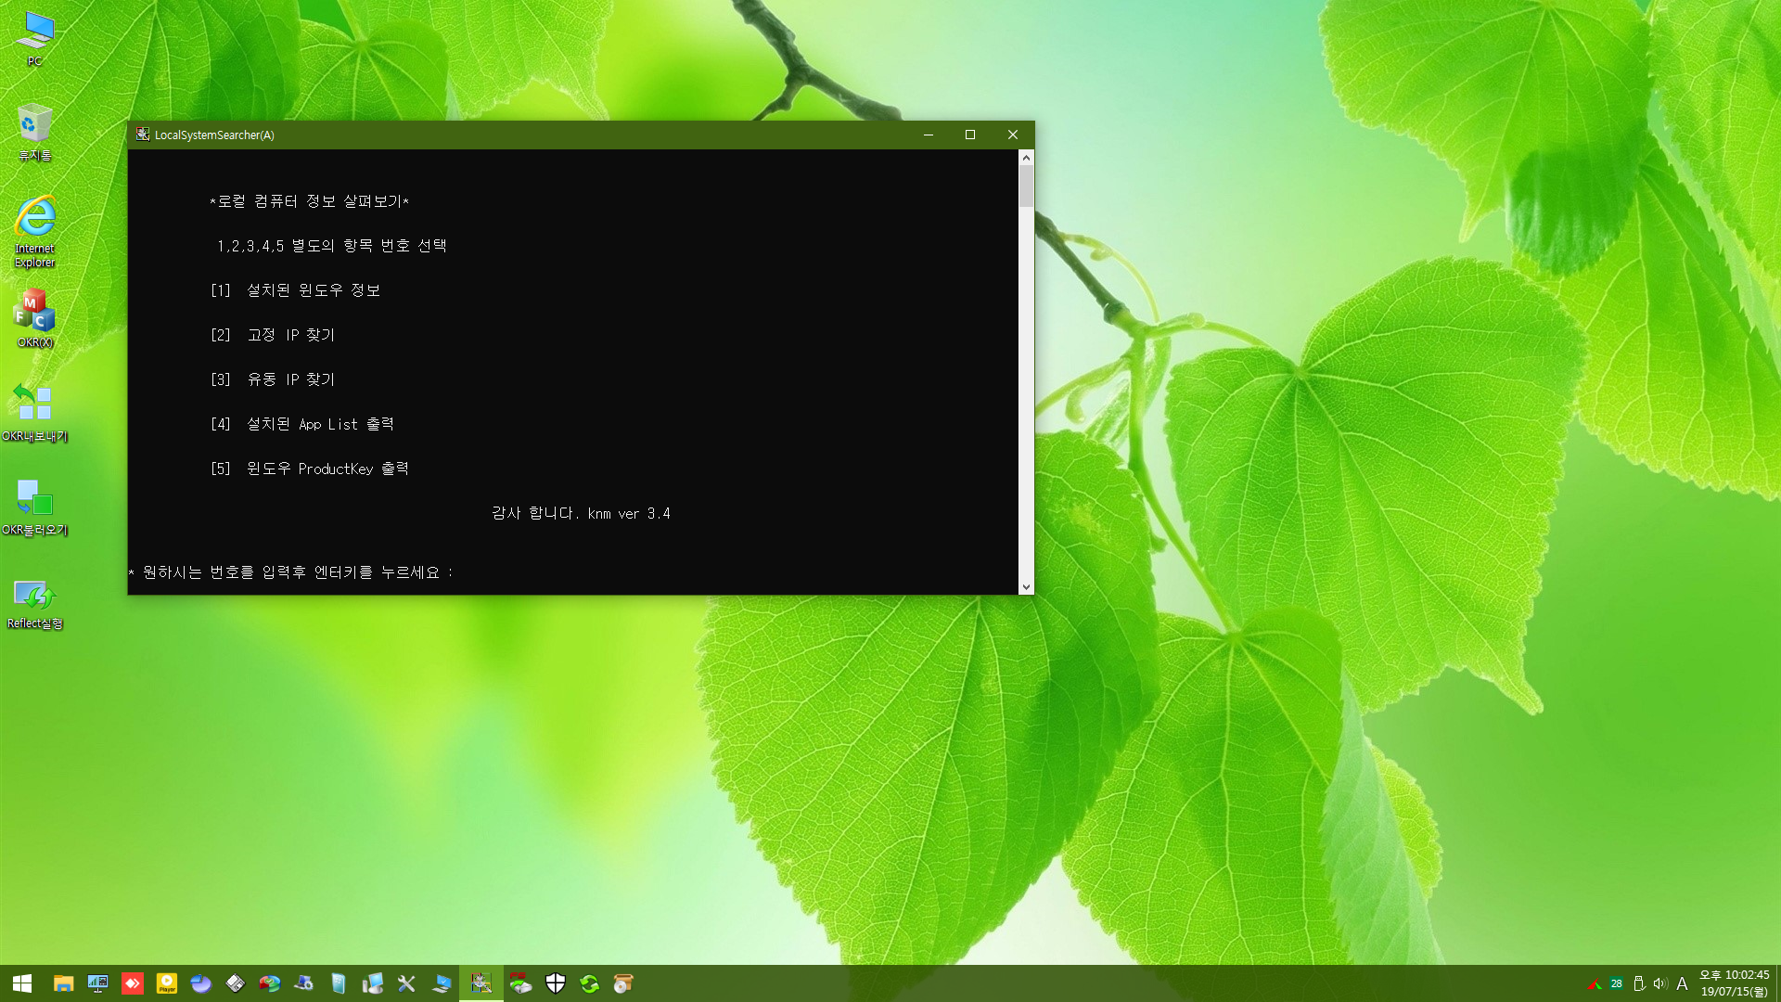Open the FS drive taskbar icon

click(520, 983)
